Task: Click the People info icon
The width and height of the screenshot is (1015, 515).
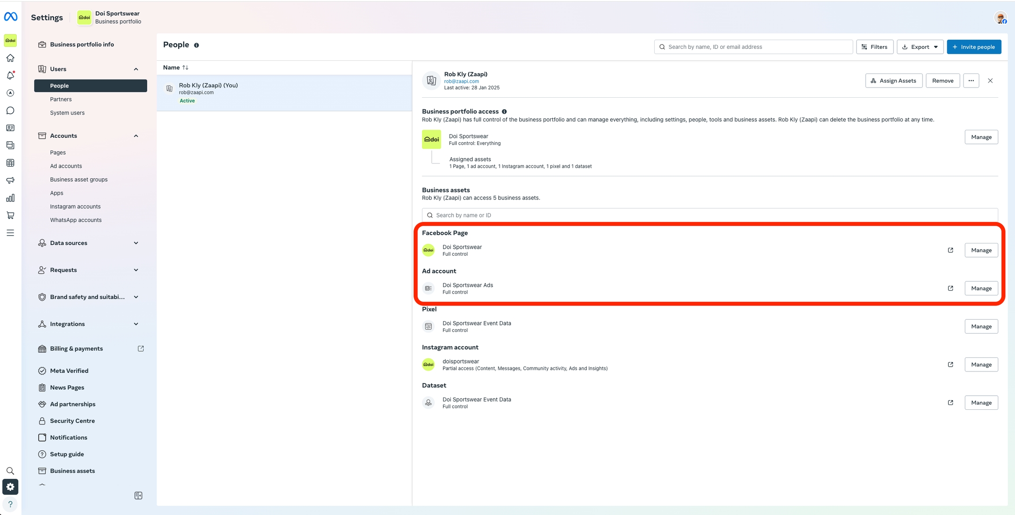Action: (x=196, y=45)
